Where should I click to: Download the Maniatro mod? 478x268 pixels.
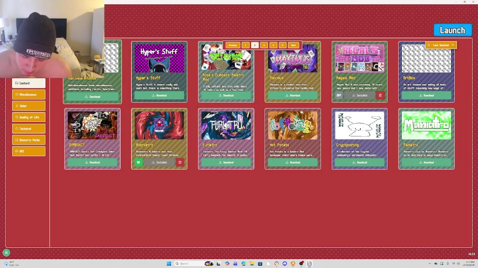click(x=426, y=162)
